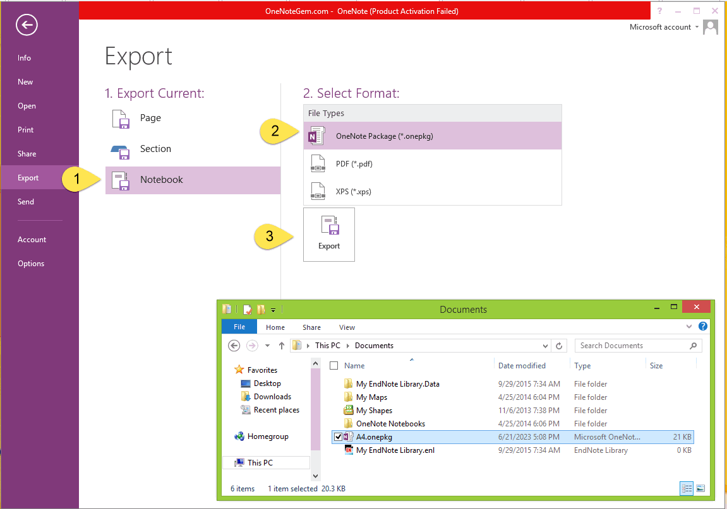The width and height of the screenshot is (727, 509).
Task: Click the Page export icon
Action: [120, 119]
